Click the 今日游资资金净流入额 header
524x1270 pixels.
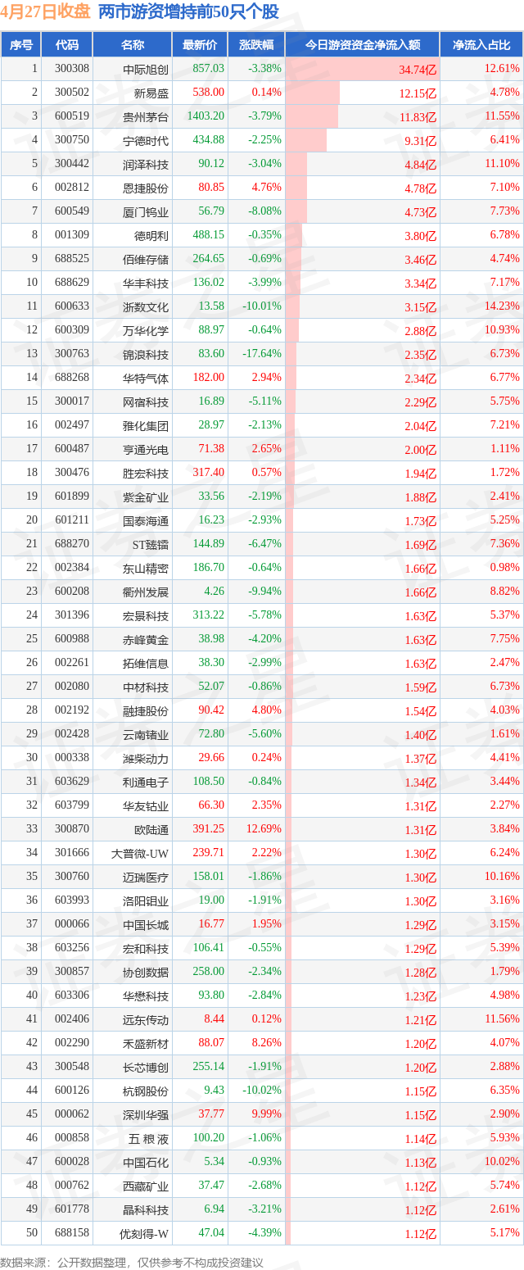pyautogui.click(x=363, y=45)
